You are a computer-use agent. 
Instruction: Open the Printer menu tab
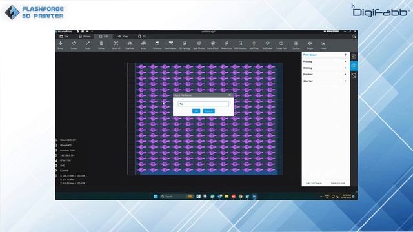pyautogui.click(x=85, y=36)
